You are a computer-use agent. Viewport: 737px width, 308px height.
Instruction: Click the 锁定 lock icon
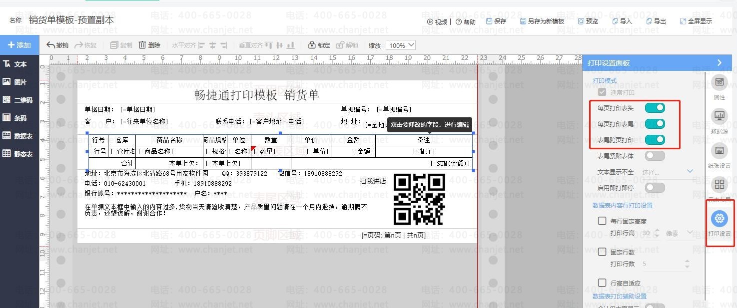pos(312,45)
